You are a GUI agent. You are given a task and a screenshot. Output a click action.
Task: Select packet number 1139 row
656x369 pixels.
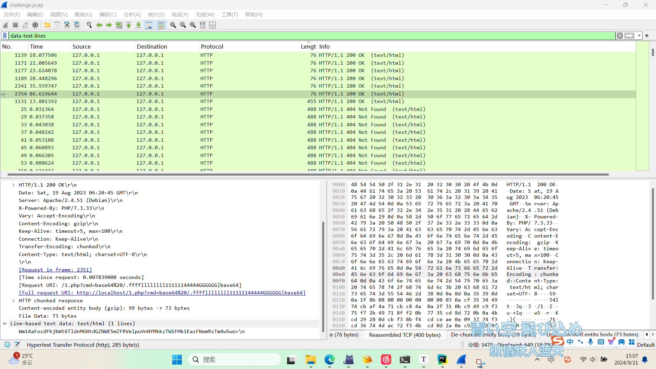point(318,55)
